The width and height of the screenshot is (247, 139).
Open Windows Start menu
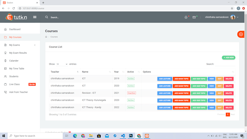[x=4, y=136]
